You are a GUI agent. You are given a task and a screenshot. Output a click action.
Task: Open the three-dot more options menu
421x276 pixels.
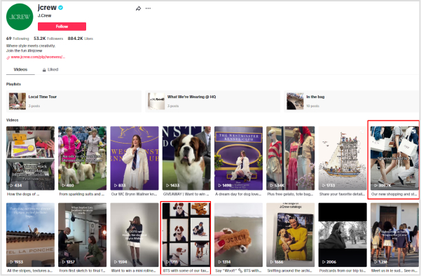148,8
